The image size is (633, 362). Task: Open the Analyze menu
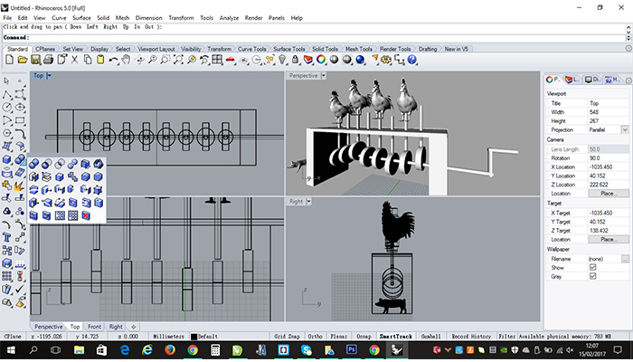pyautogui.click(x=229, y=18)
